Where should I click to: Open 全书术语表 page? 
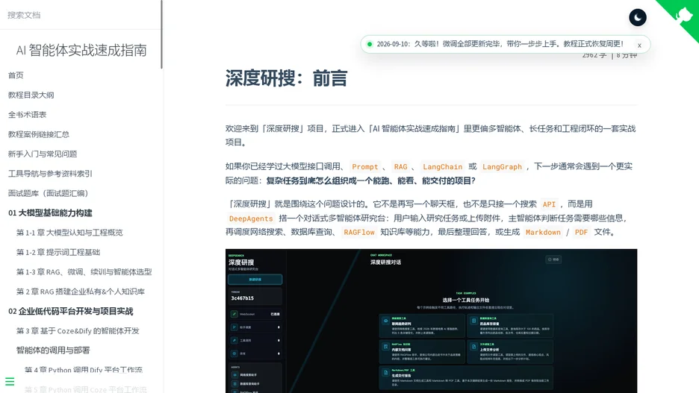tap(27, 114)
